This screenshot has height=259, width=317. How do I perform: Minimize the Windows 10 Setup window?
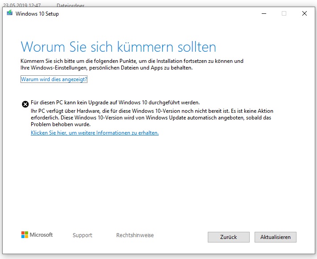pos(264,13)
